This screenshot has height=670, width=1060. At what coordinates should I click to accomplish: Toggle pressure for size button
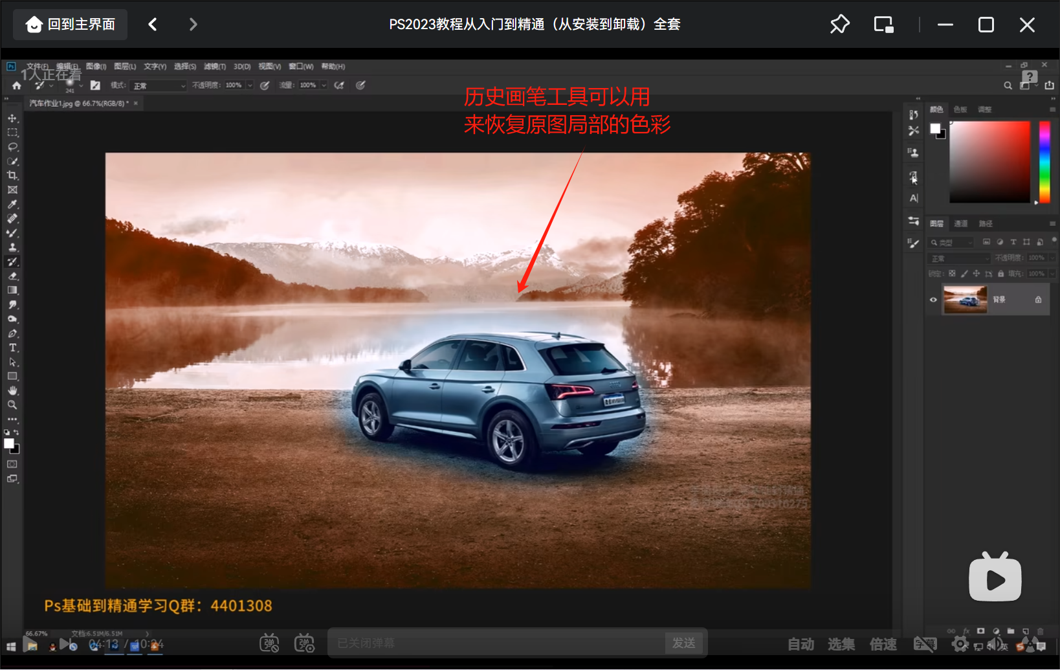click(x=360, y=85)
